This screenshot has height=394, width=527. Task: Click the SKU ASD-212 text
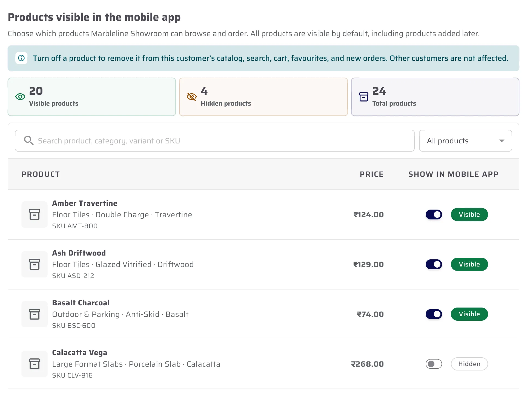[73, 276]
